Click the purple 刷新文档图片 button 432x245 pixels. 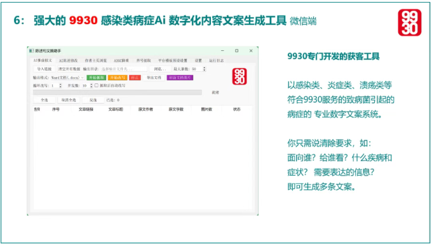click(180, 78)
